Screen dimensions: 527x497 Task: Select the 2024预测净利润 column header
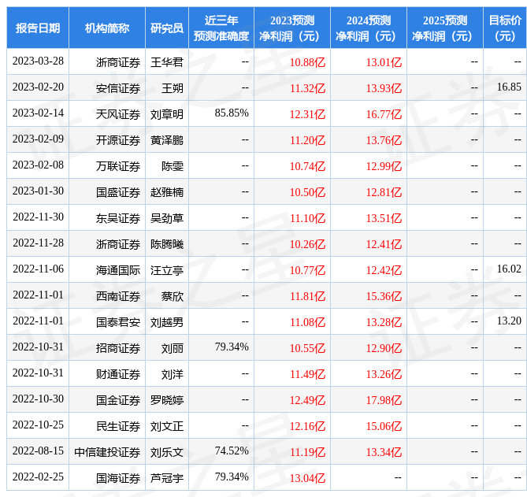point(368,28)
